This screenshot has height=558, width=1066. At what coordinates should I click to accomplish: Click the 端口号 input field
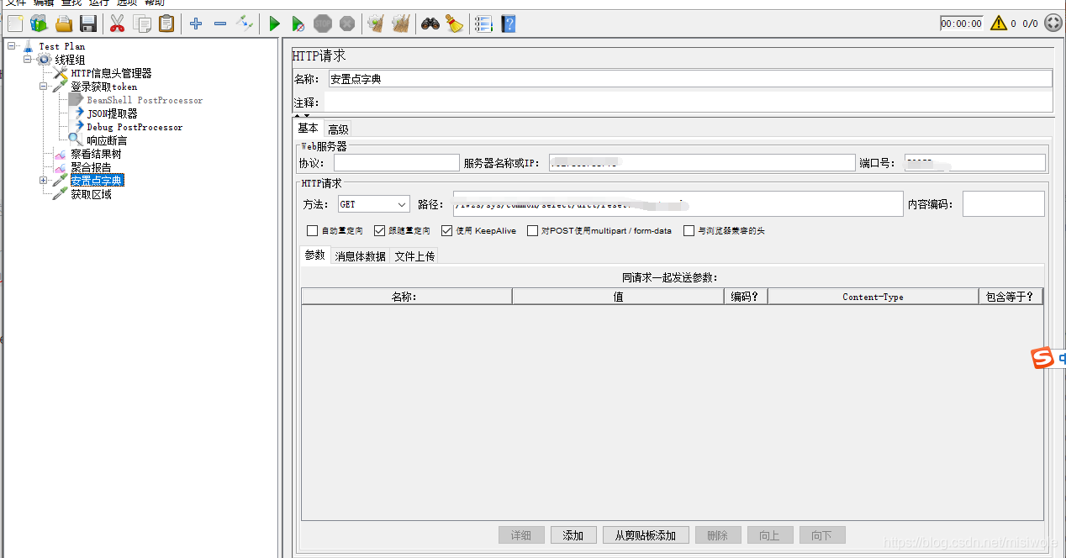coord(975,163)
